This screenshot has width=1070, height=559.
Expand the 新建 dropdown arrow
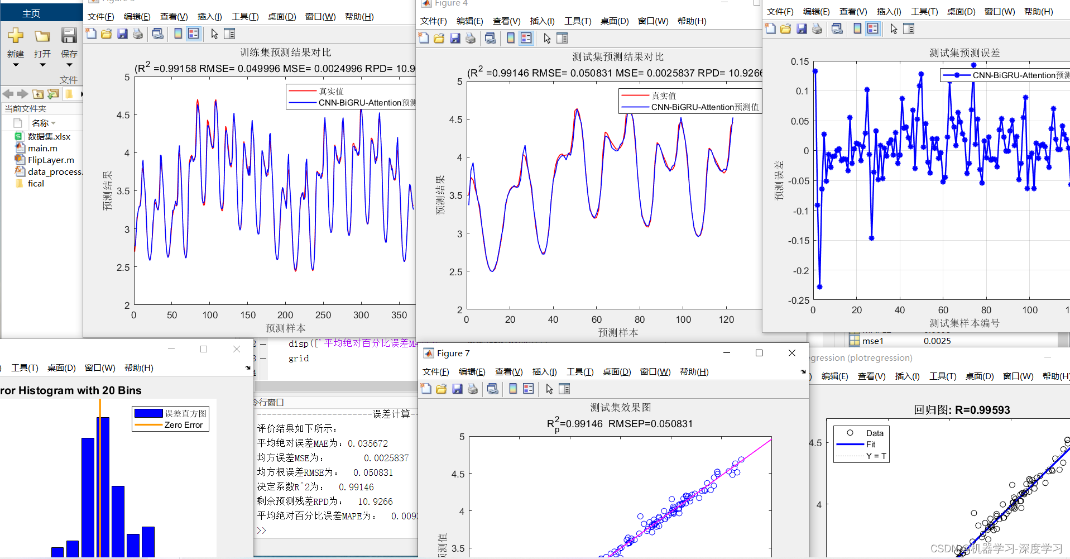click(x=16, y=65)
